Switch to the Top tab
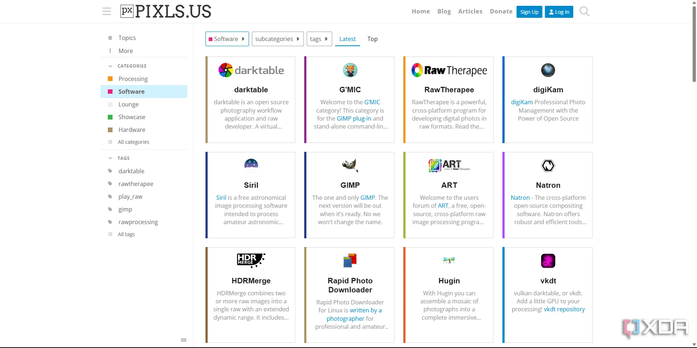Viewport: 697px width, 348px height. tap(372, 39)
